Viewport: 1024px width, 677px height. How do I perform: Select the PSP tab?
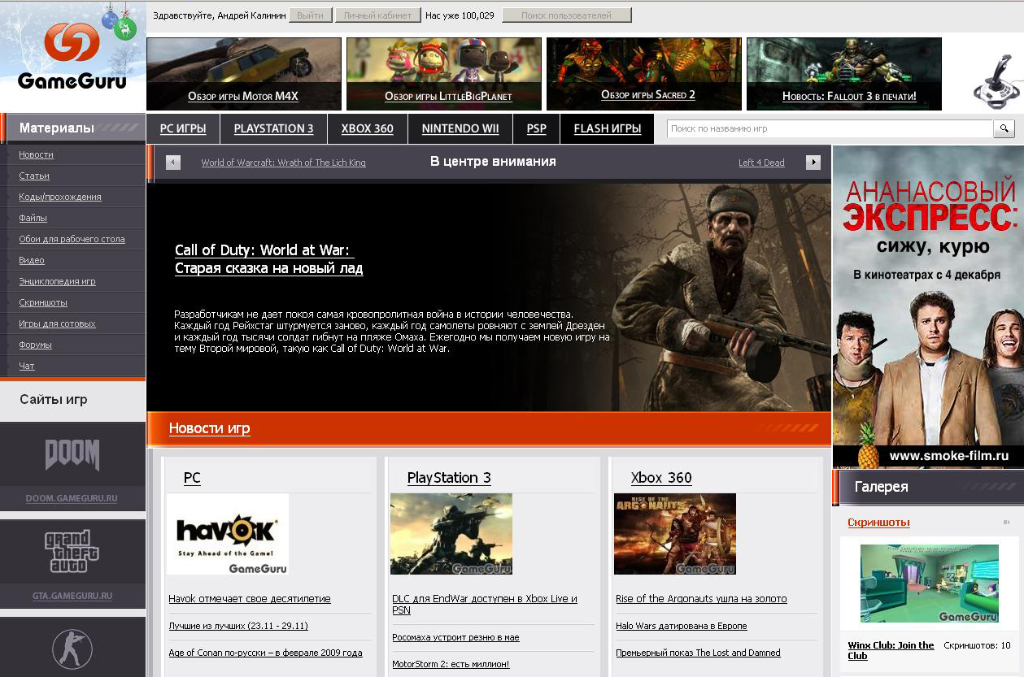click(536, 128)
